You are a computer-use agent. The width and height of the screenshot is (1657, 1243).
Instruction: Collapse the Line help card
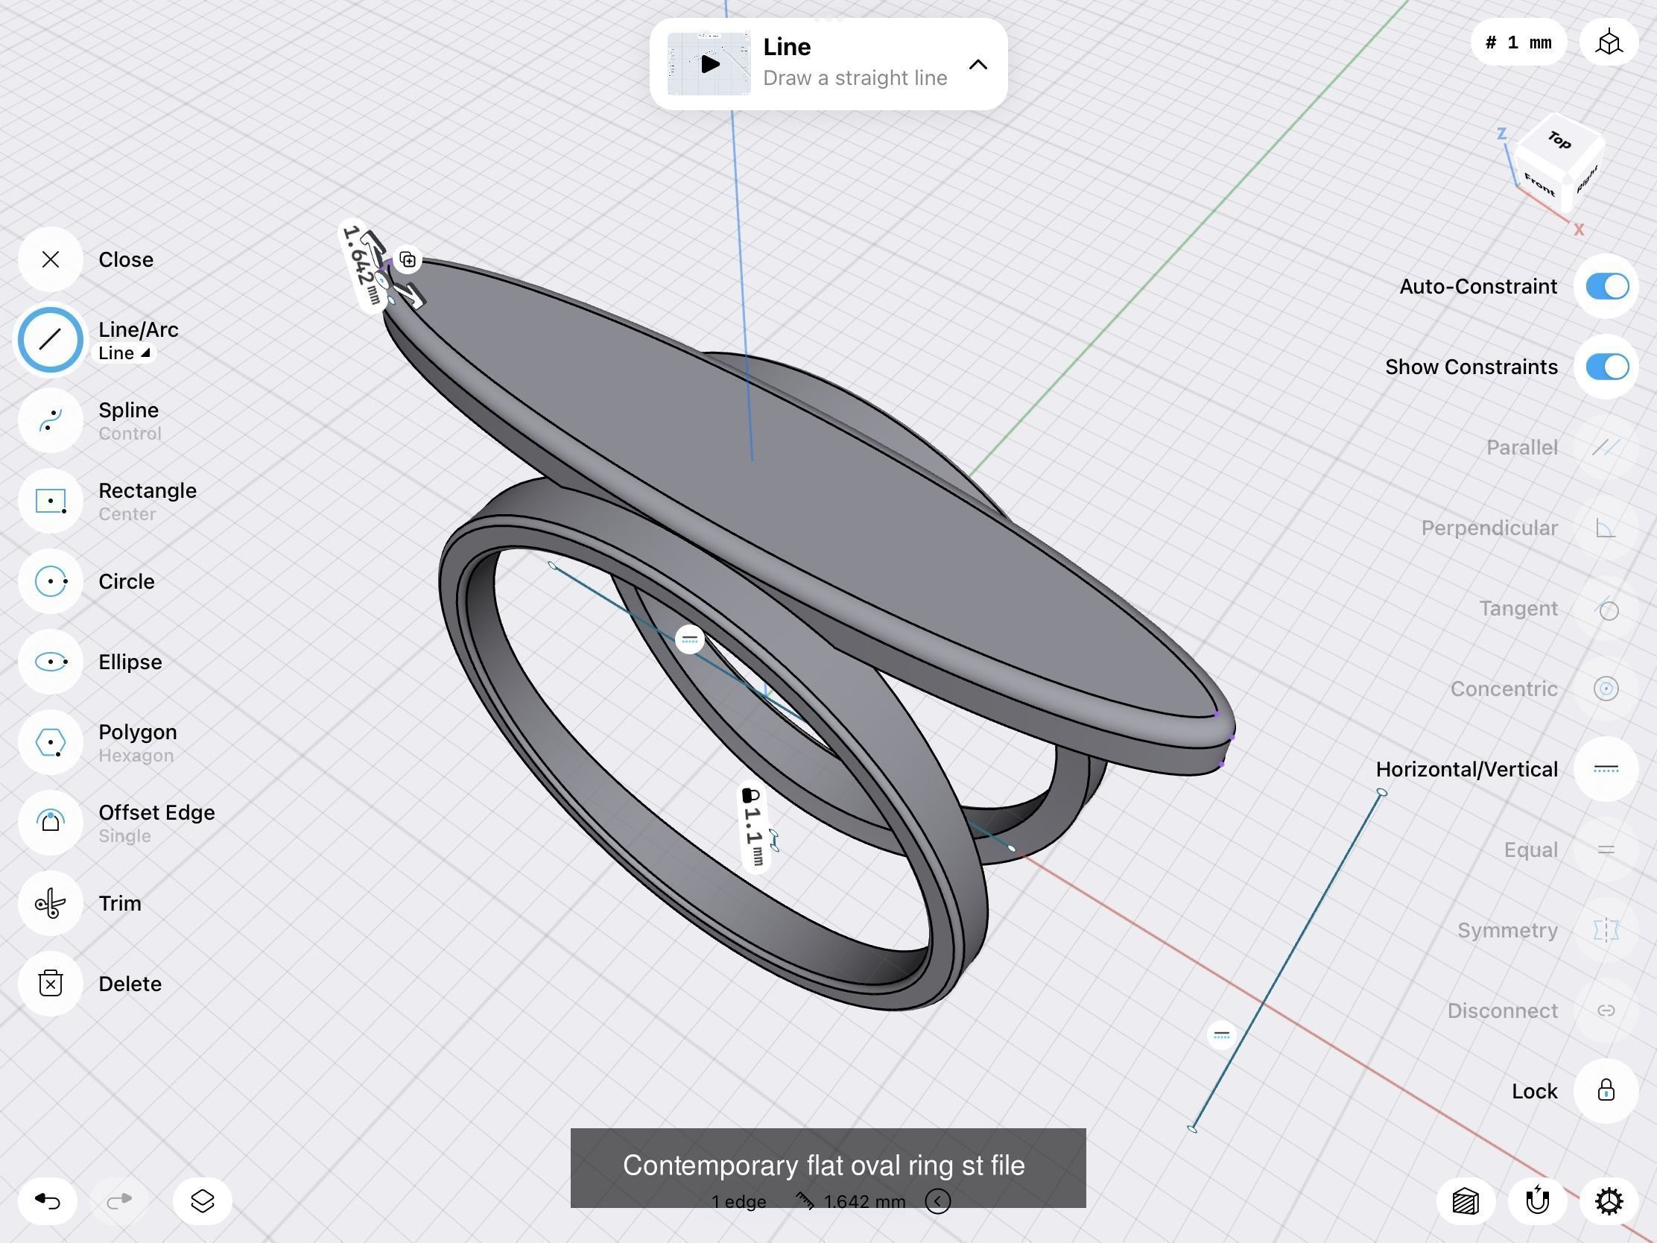pos(978,64)
